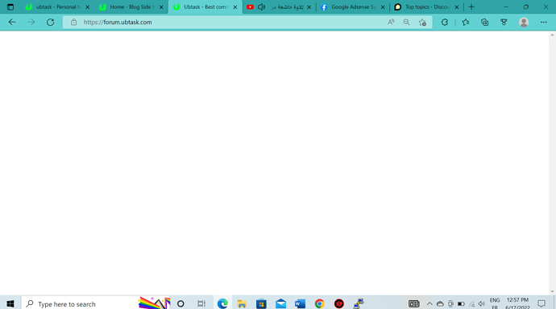
Task: View site information lock icon
Action: click(x=73, y=22)
